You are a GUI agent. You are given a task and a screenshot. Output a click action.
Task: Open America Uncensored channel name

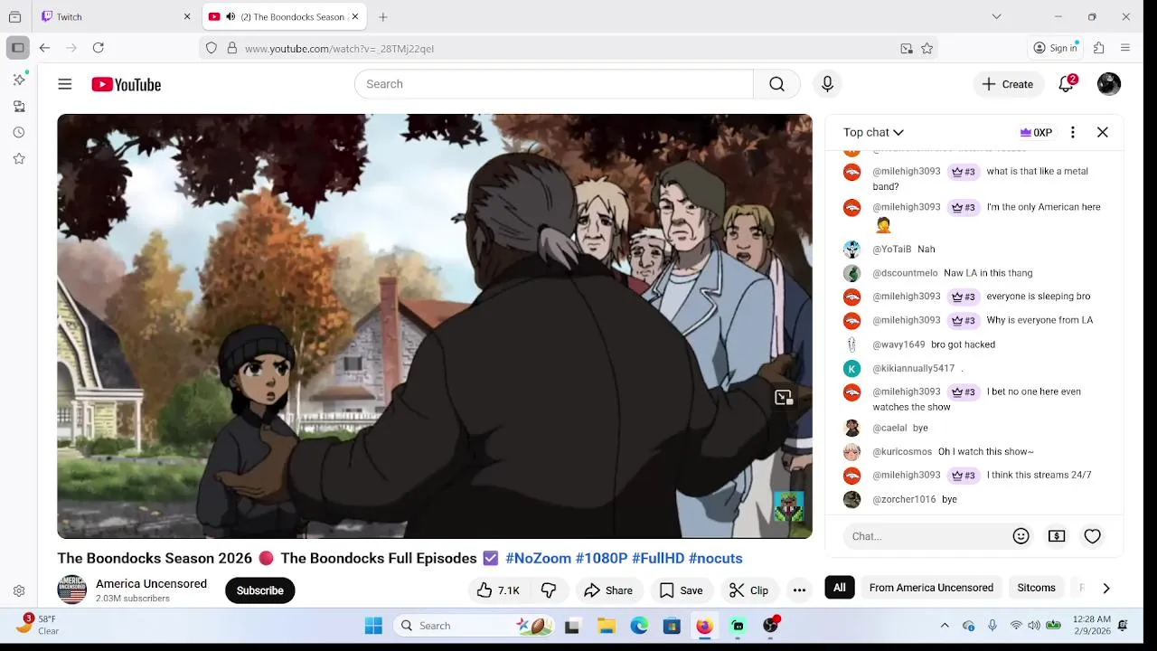point(151,584)
